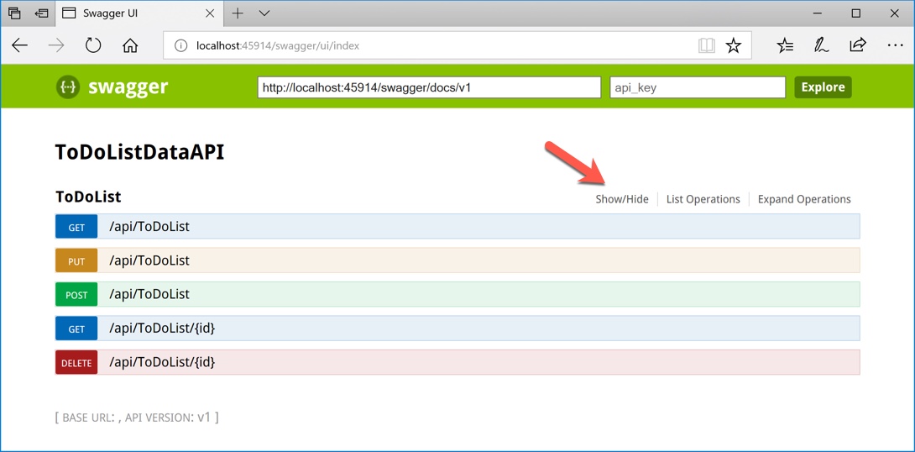Click the ToDoListDataAPI title text
This screenshot has height=452, width=915.
[x=139, y=152]
